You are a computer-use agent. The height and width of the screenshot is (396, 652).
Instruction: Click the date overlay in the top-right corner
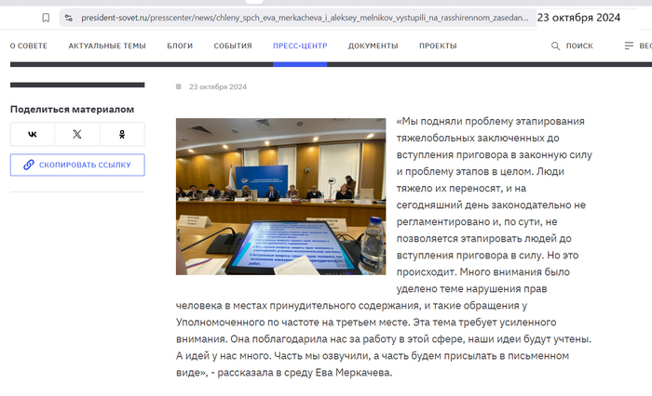(x=578, y=18)
